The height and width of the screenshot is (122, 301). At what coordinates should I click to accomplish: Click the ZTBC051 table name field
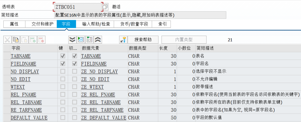[x=78, y=7]
